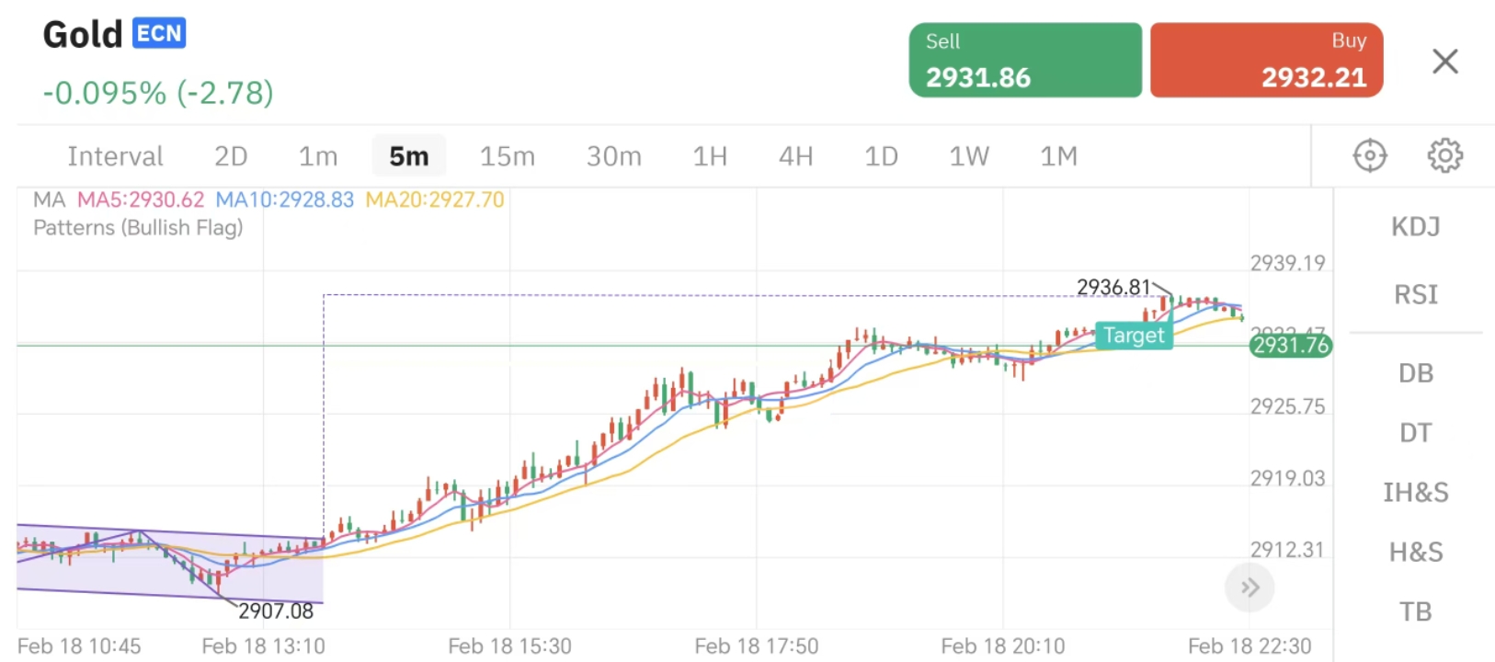
Task: Click the Target label on chart
Action: pos(1134,336)
